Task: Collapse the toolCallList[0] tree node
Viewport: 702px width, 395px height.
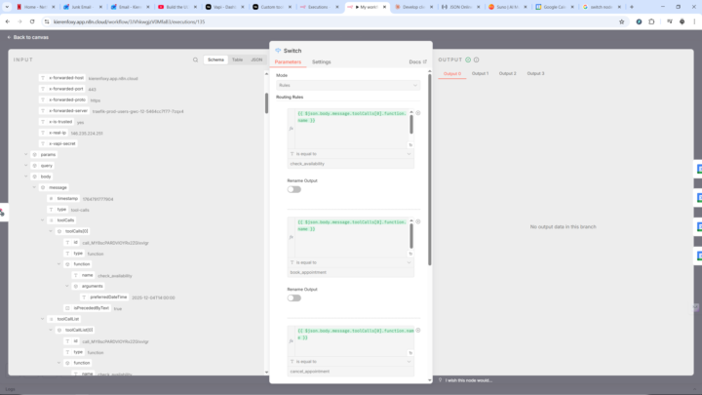Action: coord(51,330)
